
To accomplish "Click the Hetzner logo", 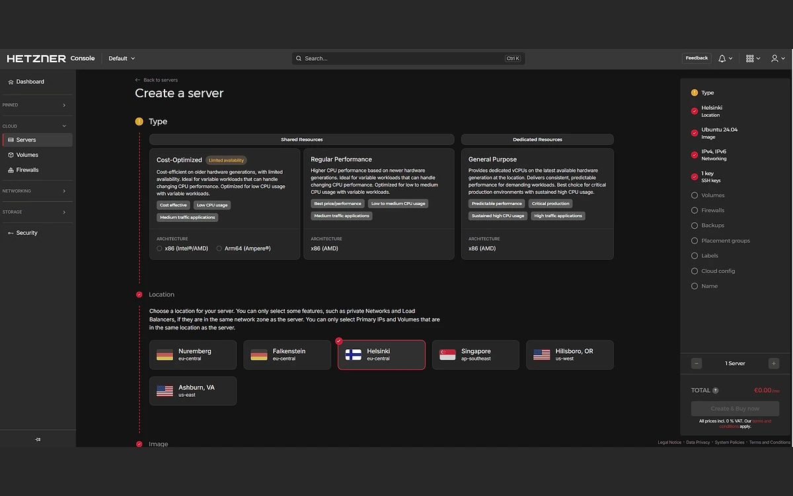I will 36,58.
